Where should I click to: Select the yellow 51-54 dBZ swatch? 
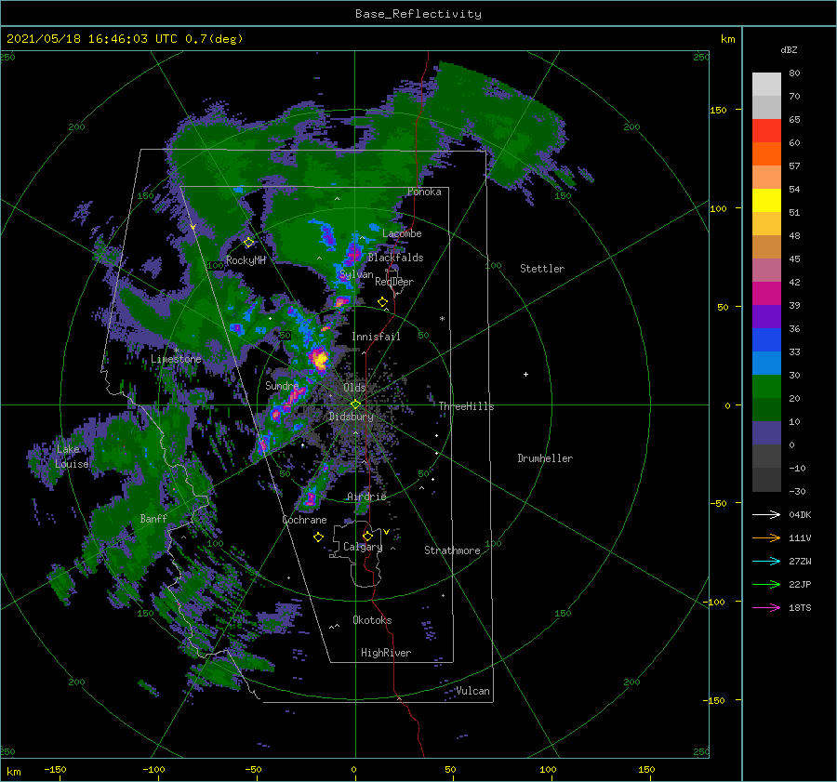tap(766, 201)
